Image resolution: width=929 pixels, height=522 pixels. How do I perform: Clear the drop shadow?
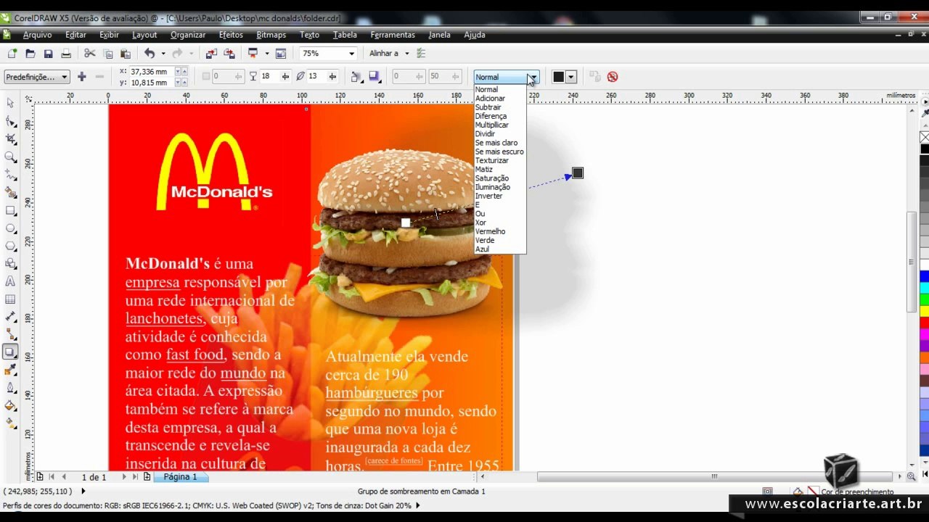(x=613, y=77)
